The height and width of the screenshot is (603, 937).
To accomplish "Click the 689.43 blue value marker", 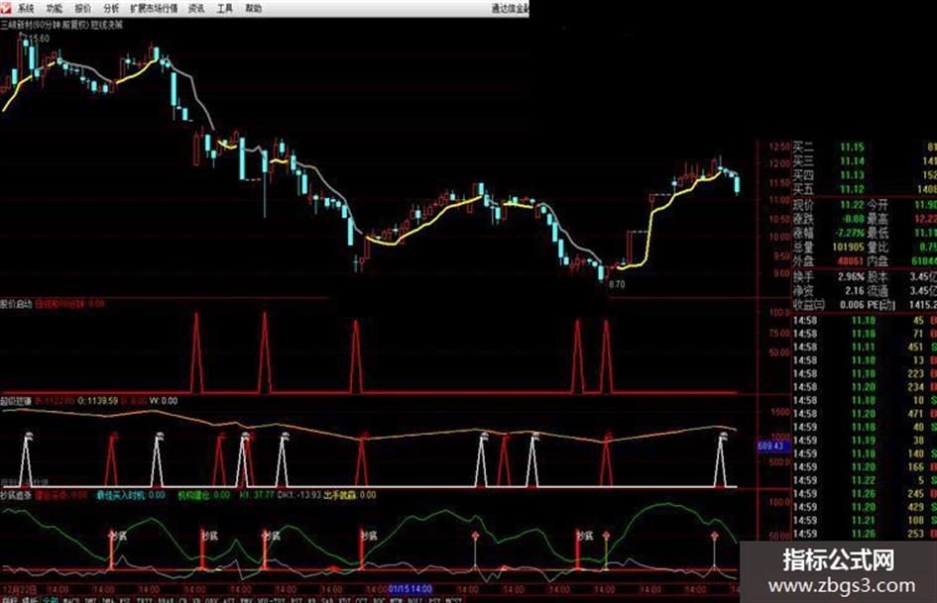I will (x=773, y=446).
